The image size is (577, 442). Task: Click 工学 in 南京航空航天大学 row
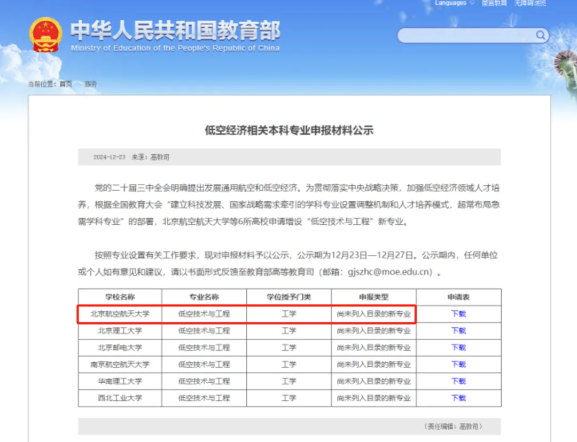289,365
